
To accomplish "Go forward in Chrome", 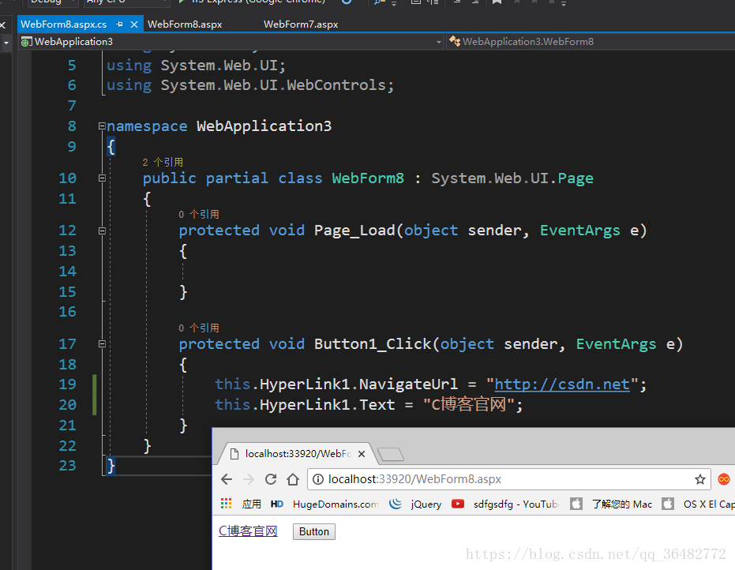I will pos(249,479).
